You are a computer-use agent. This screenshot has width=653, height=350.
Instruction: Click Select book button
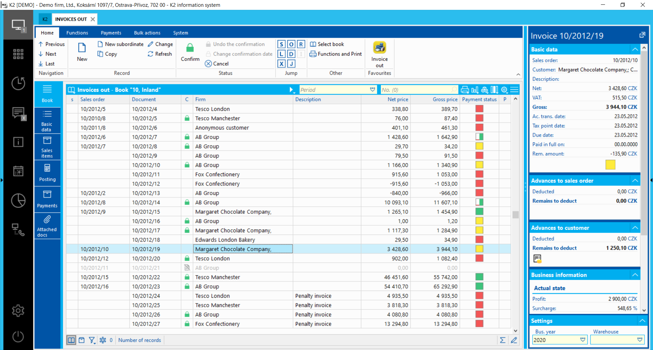click(x=327, y=44)
